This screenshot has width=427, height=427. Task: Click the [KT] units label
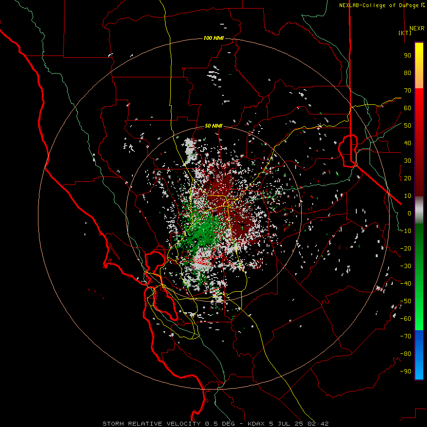(x=405, y=33)
